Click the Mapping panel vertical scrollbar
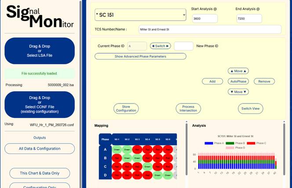 186,149
